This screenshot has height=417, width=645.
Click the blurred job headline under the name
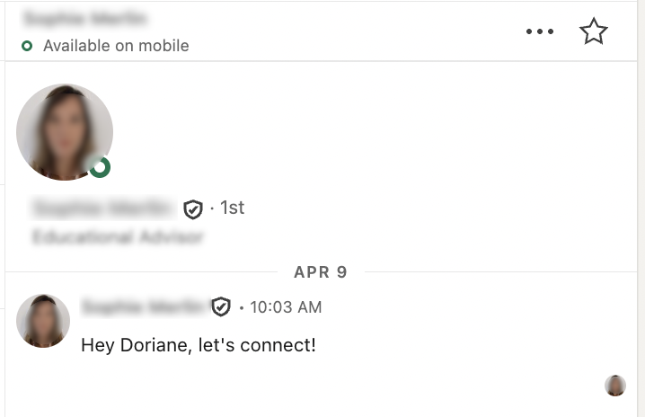pos(118,238)
